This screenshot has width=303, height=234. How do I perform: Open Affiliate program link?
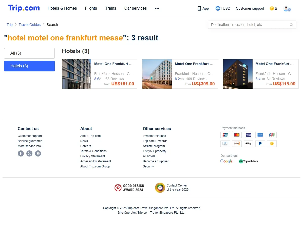point(154,146)
